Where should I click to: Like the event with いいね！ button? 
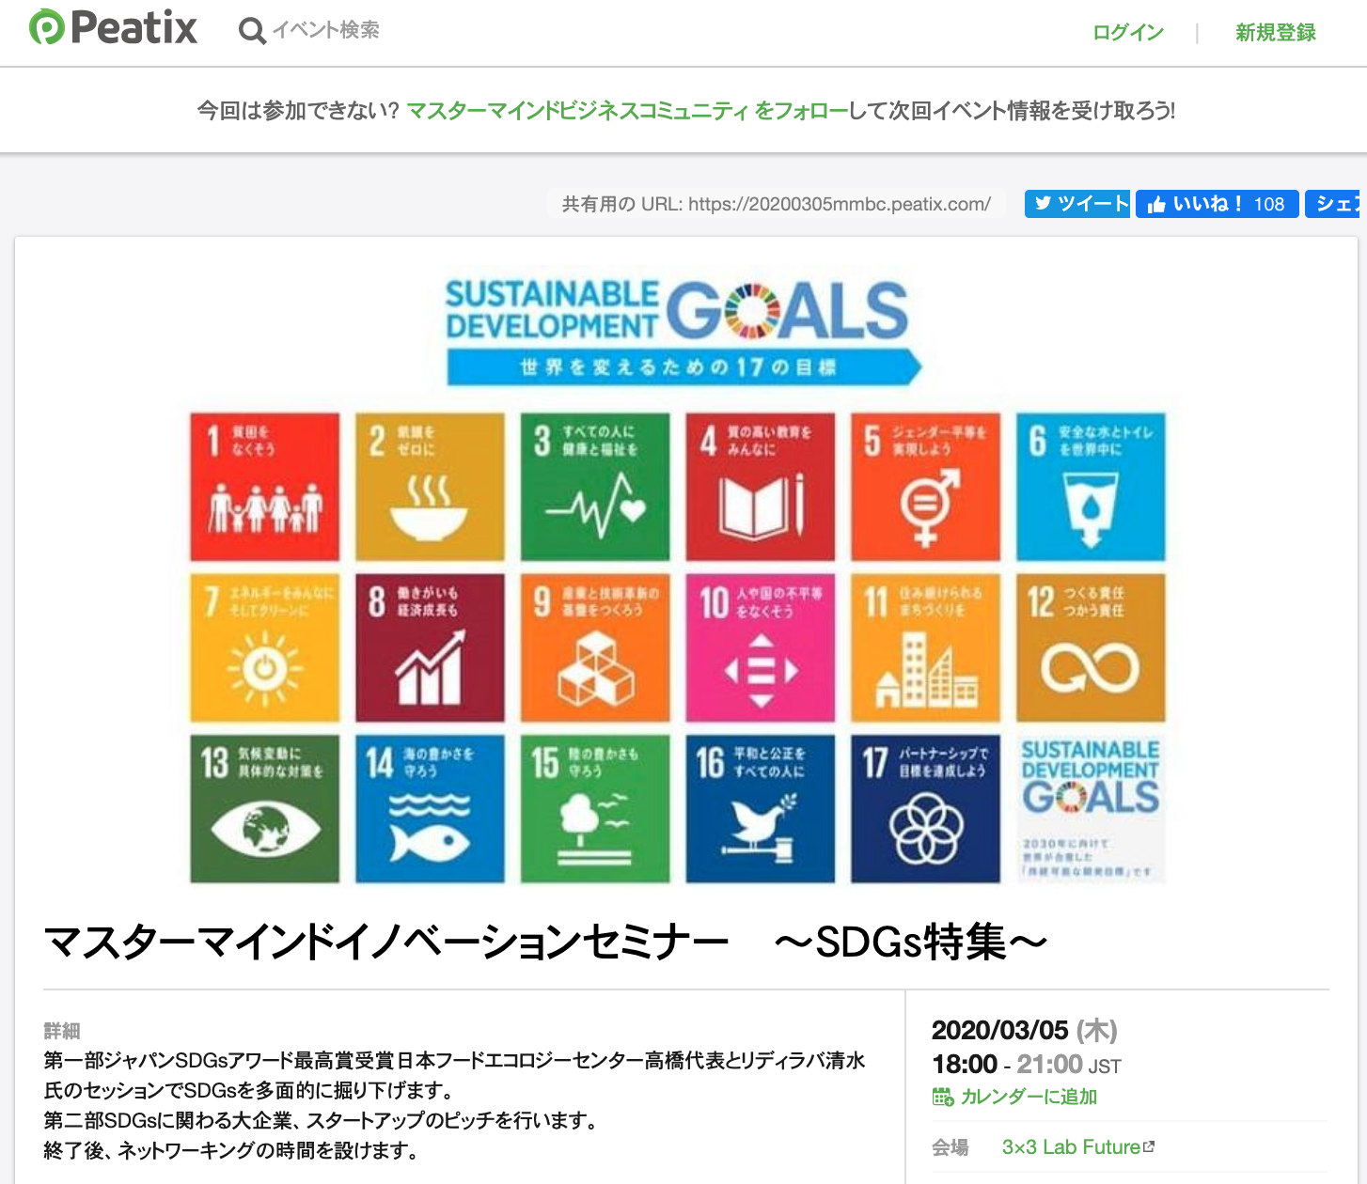(x=1217, y=204)
